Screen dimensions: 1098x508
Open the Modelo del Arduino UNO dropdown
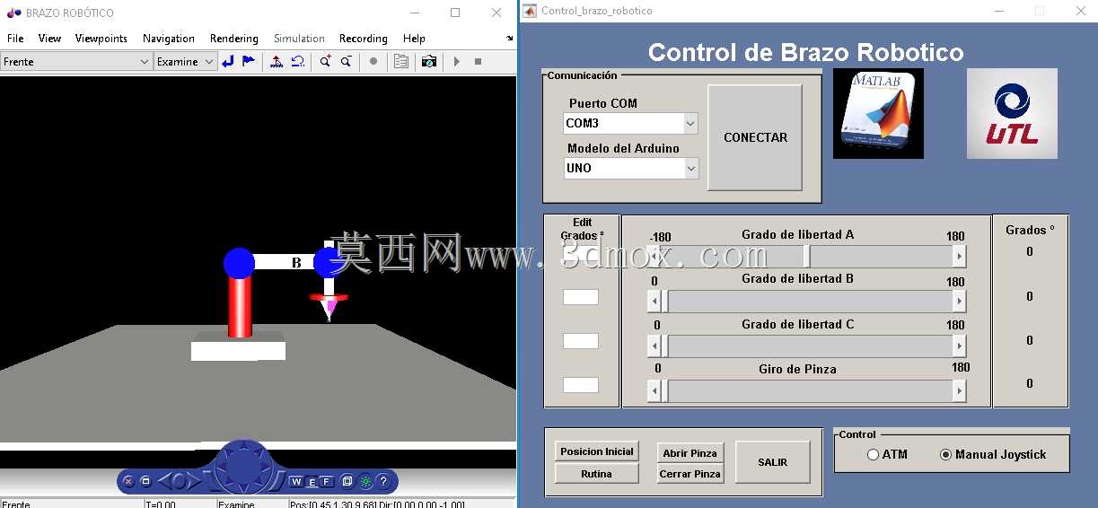pyautogui.click(x=630, y=168)
